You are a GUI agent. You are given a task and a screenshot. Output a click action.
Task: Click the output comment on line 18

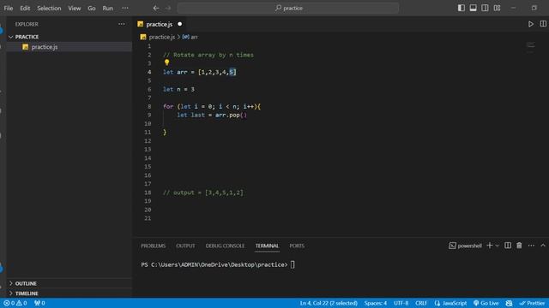(x=203, y=192)
